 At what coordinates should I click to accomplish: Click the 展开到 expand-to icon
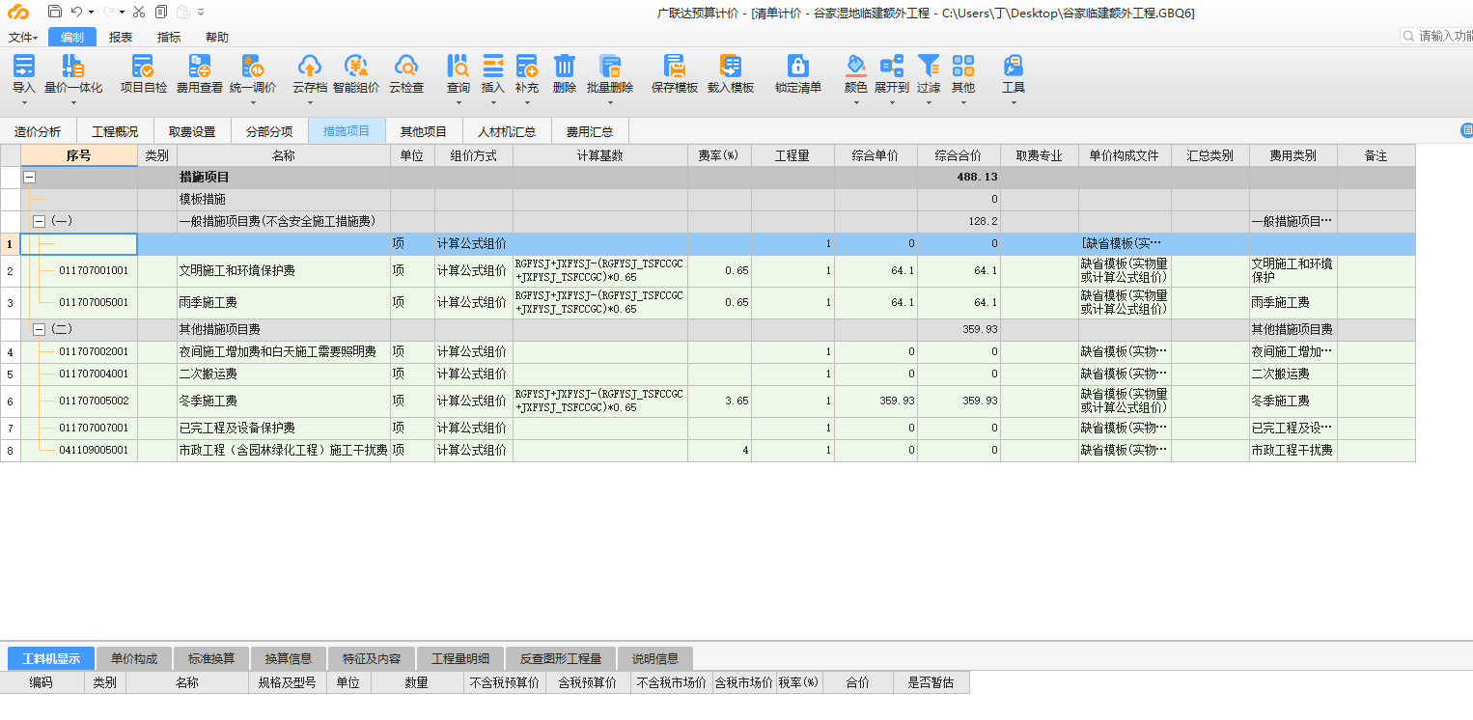tap(892, 67)
